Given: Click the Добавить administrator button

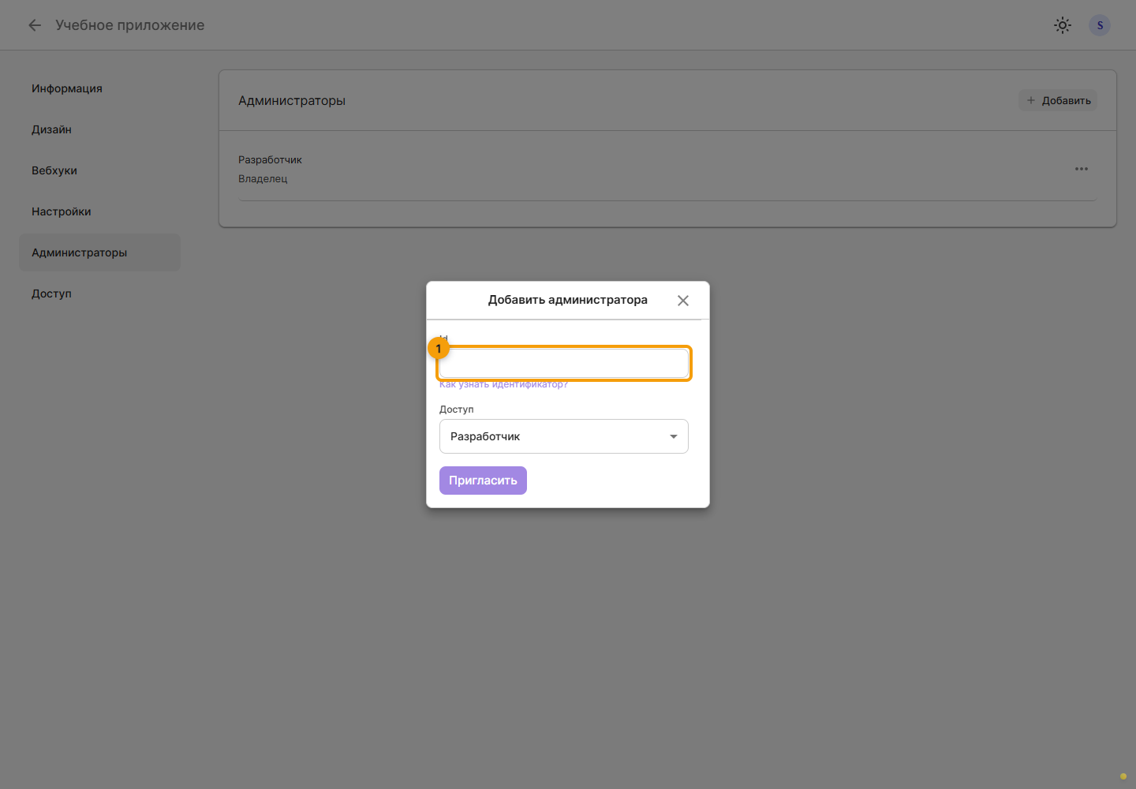Looking at the screenshot, I should (1058, 100).
